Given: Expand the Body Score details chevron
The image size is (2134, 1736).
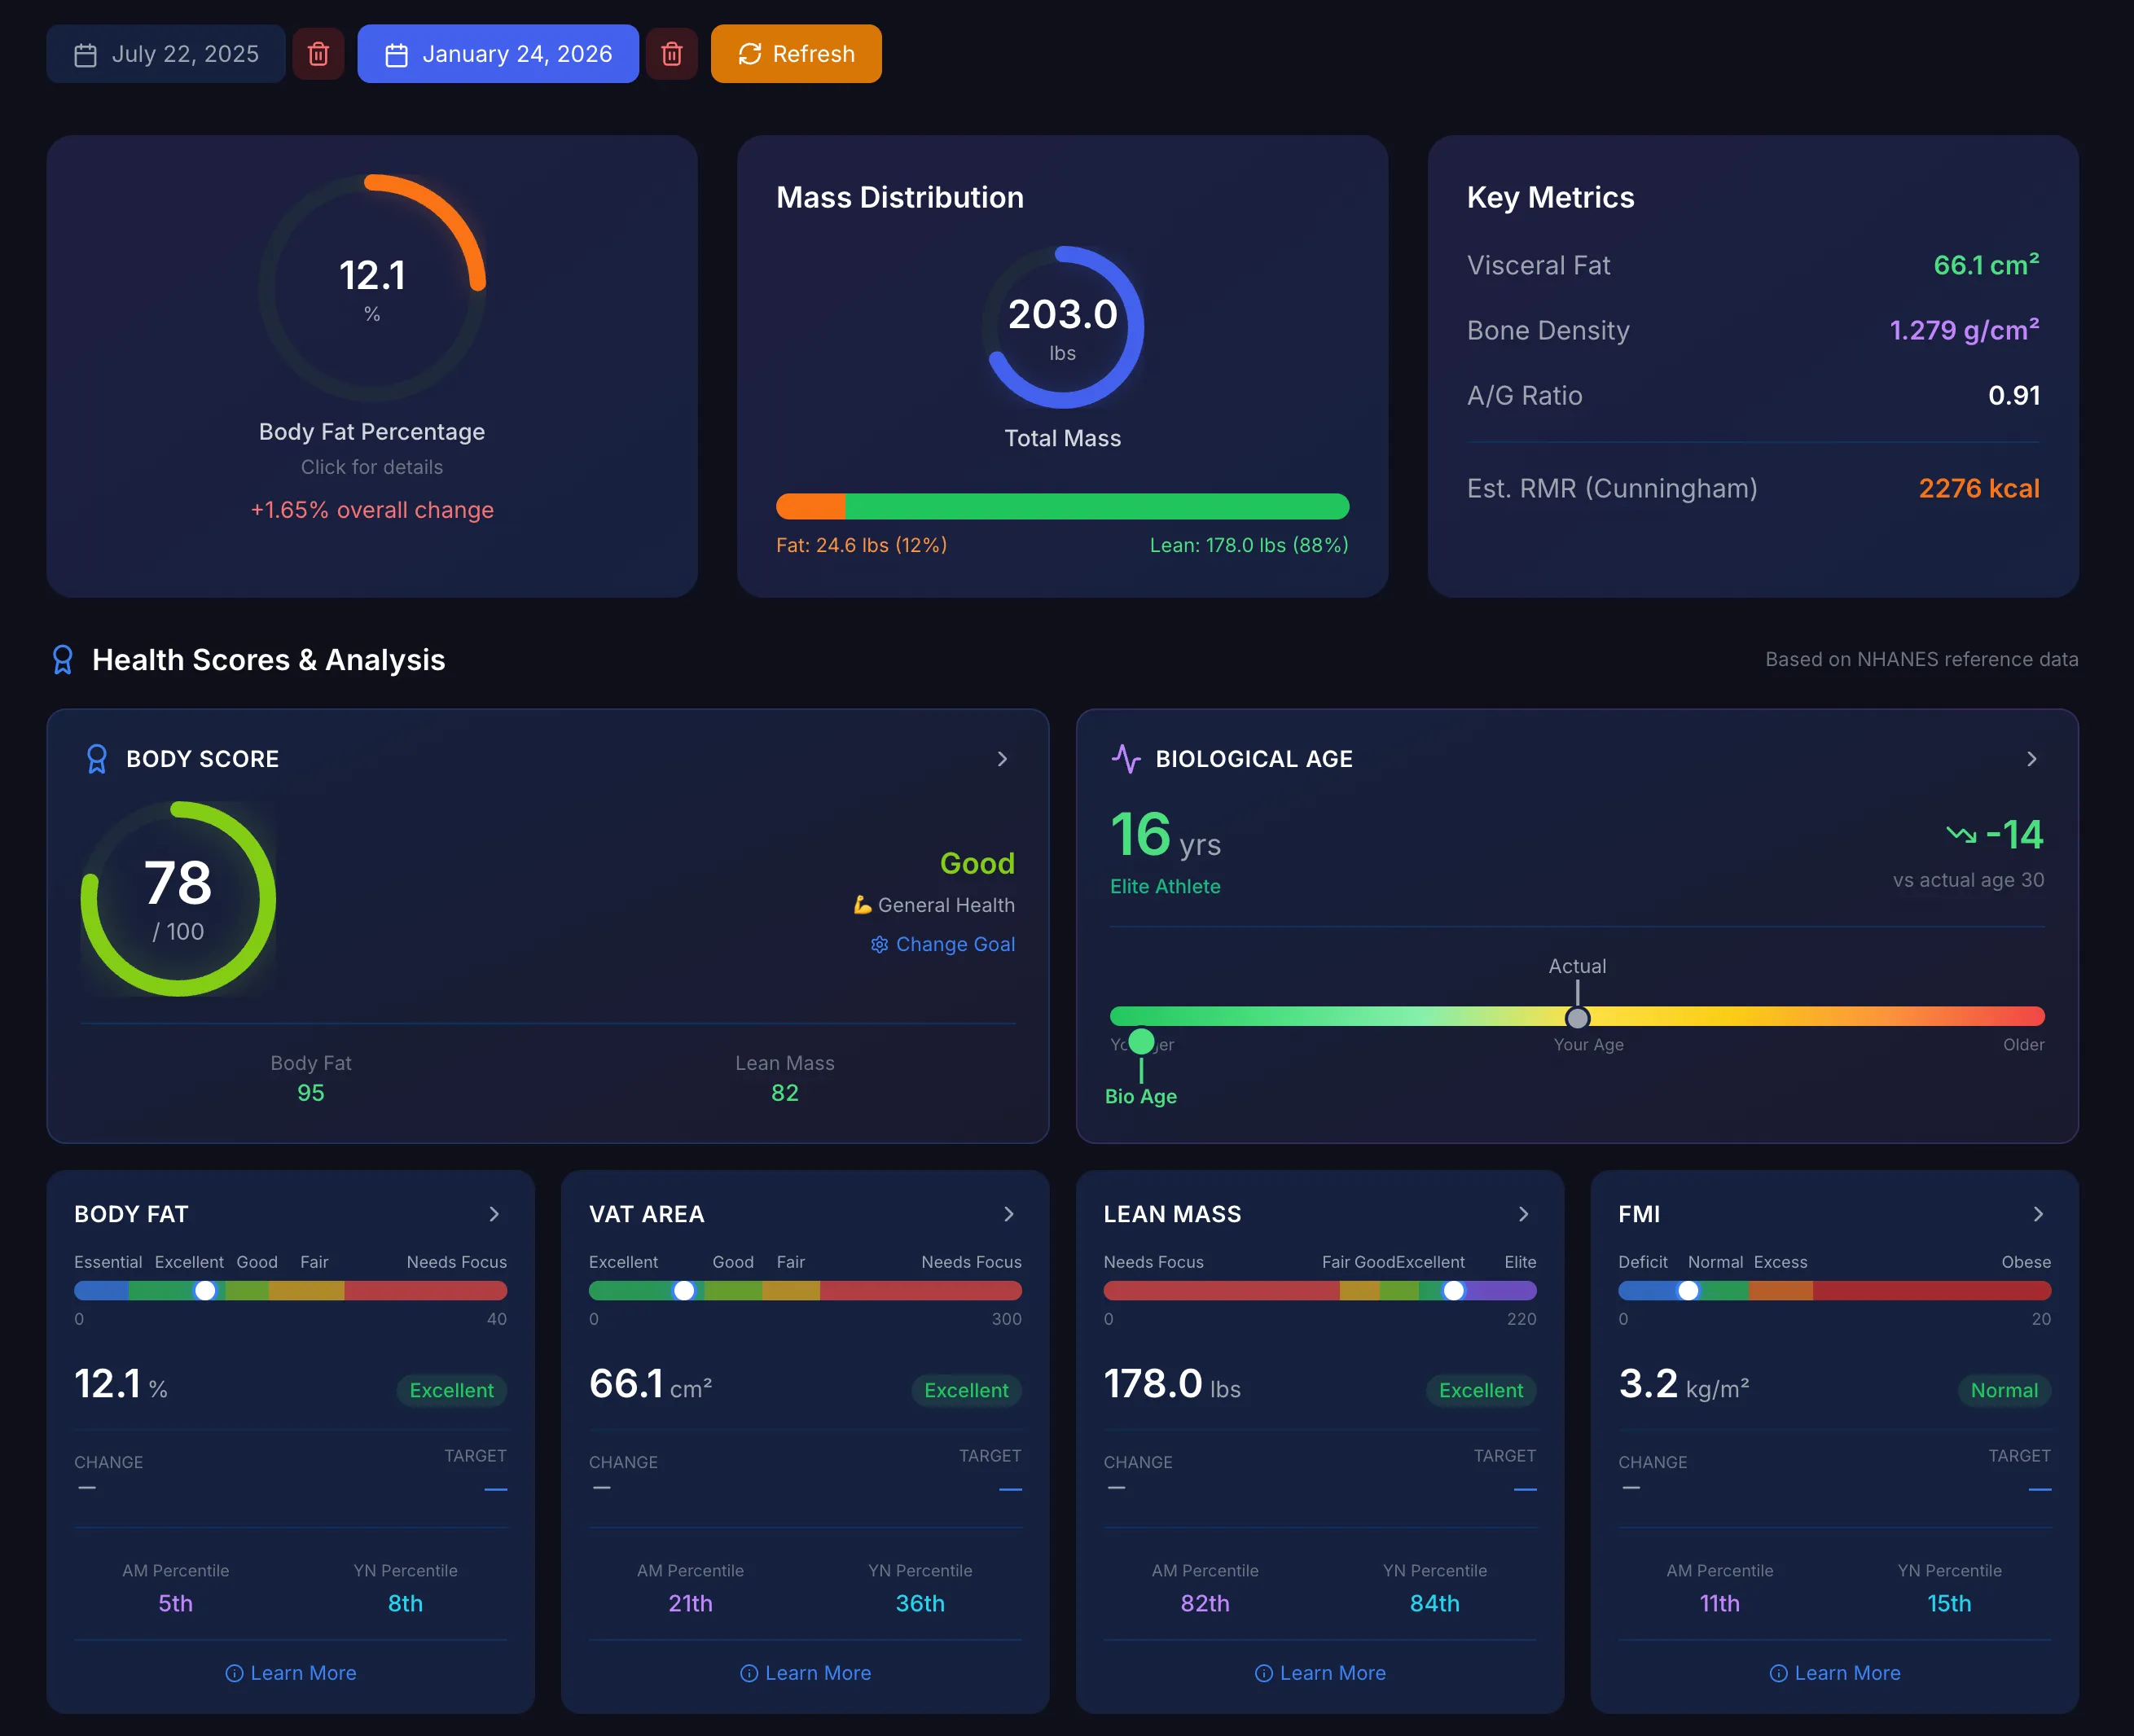Looking at the screenshot, I should [1002, 759].
